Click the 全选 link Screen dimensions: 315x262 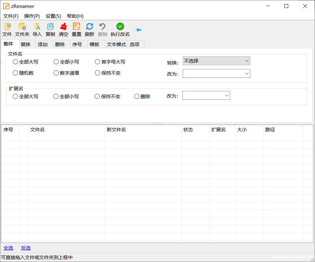click(x=8, y=248)
